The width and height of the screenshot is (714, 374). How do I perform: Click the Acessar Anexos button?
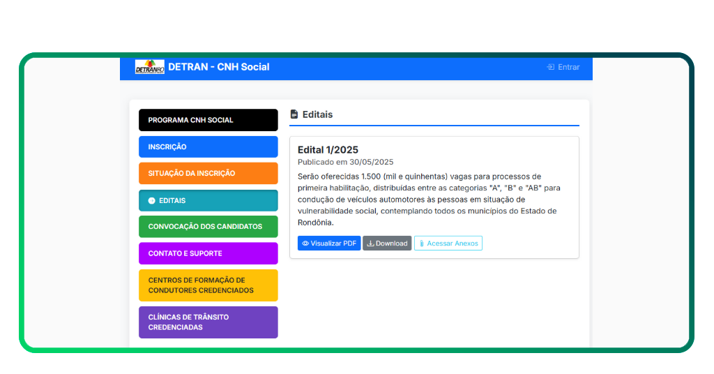point(448,244)
